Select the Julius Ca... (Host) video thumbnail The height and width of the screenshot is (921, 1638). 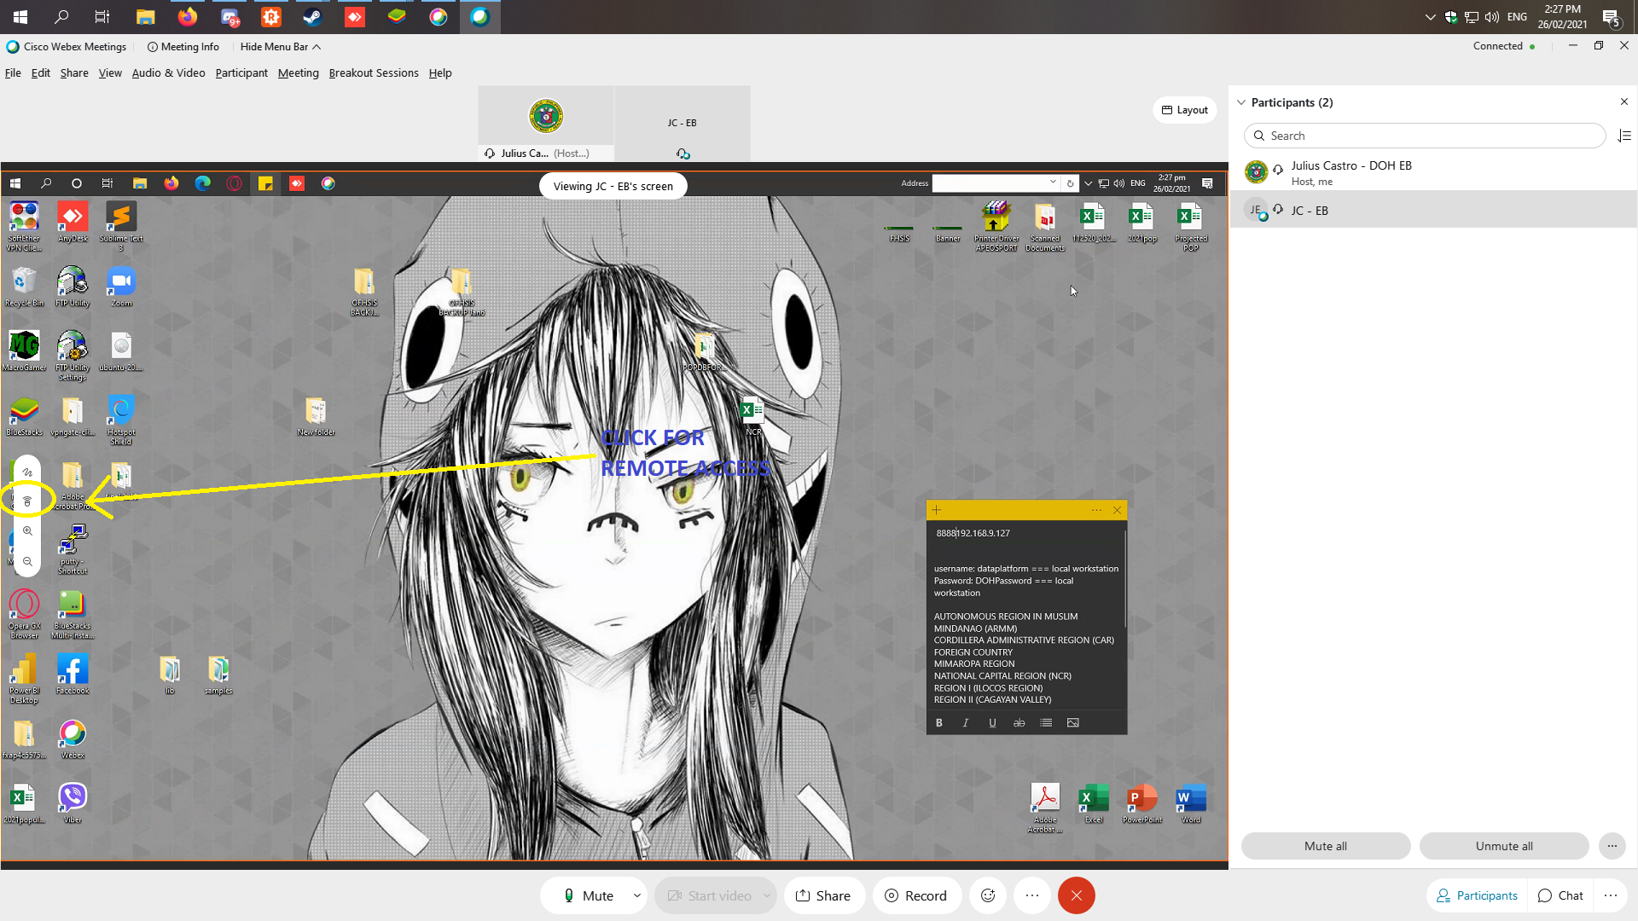pos(546,123)
